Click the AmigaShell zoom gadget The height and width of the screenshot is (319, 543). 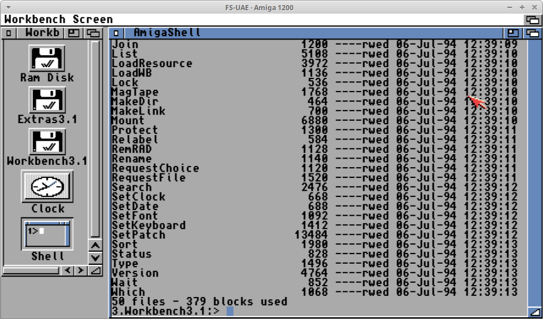513,33
